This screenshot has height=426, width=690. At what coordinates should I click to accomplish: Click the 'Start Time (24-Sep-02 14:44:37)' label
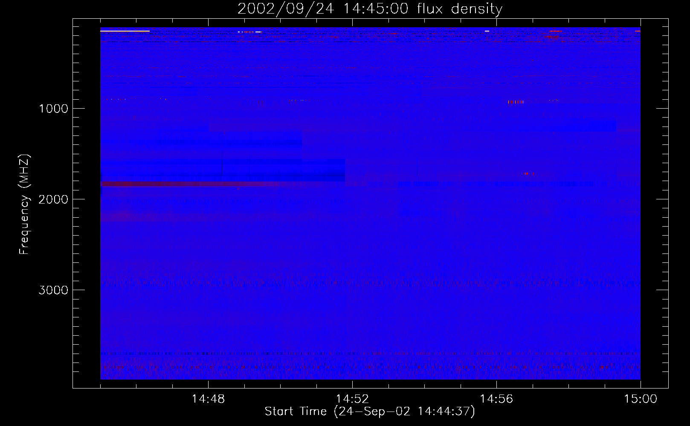coord(370,412)
